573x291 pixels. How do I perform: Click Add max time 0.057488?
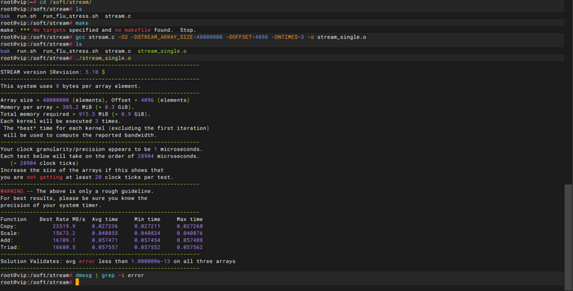click(190, 240)
